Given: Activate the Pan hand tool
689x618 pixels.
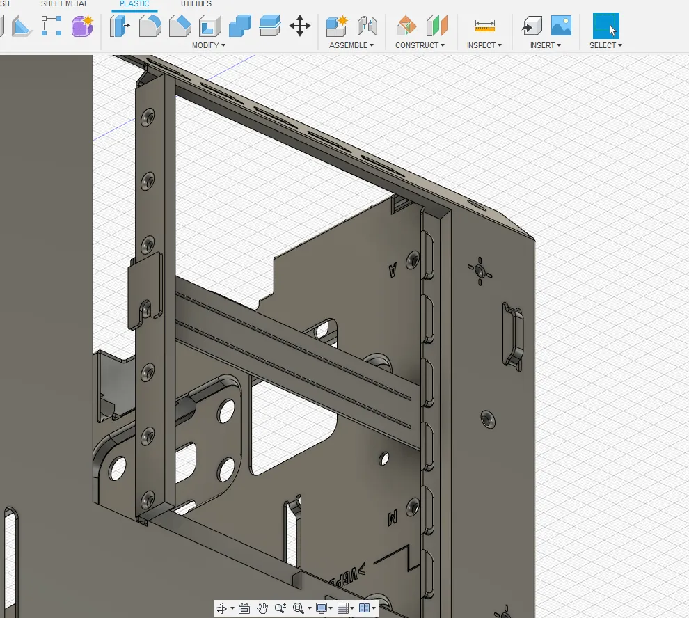Looking at the screenshot, I should pos(262,608).
